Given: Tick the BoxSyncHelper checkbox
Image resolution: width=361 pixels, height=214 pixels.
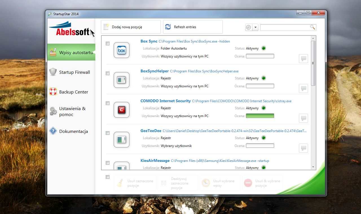Looking at the screenshot, I should tap(107, 73).
